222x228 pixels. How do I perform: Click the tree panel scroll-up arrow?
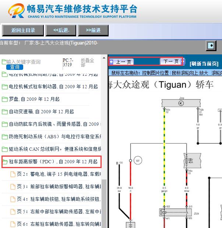click(104, 58)
